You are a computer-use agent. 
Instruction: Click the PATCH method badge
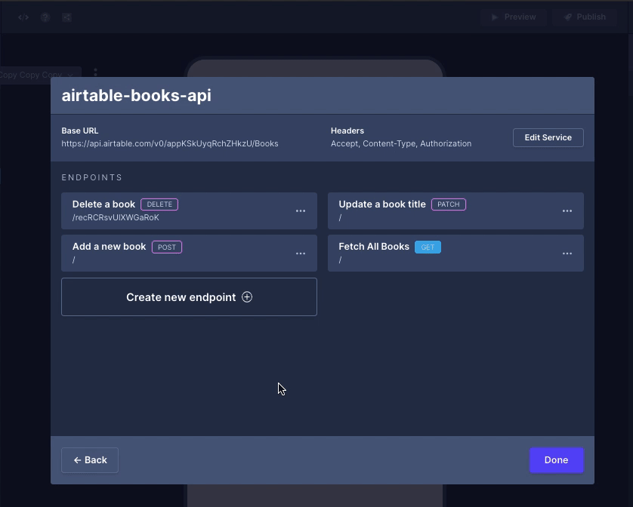[449, 204]
